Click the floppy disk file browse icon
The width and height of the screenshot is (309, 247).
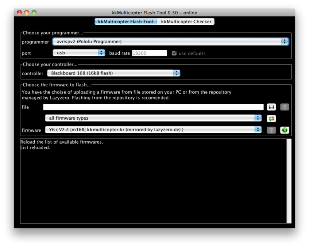[271, 107]
